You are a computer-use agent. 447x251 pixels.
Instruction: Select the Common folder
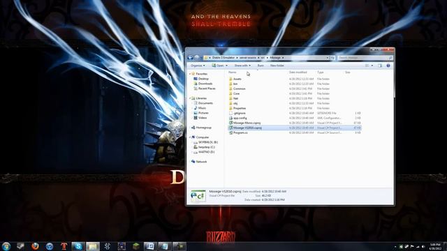237,89
